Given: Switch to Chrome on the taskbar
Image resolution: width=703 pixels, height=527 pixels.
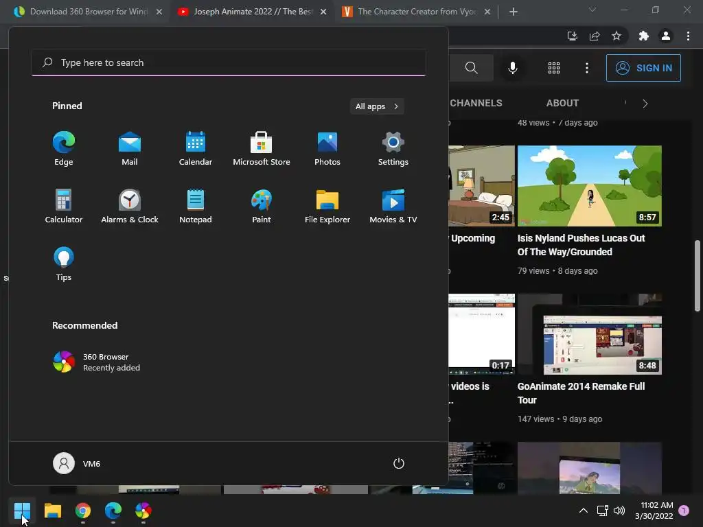Looking at the screenshot, I should point(83,511).
